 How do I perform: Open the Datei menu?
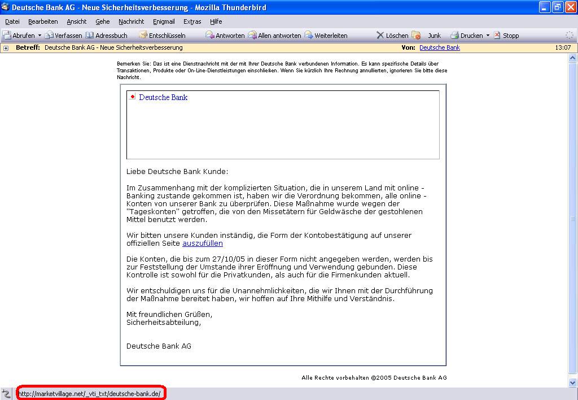pos(12,21)
